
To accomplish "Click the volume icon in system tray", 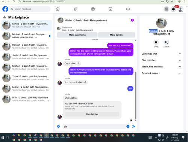I will pyautogui.click(x=163, y=140).
